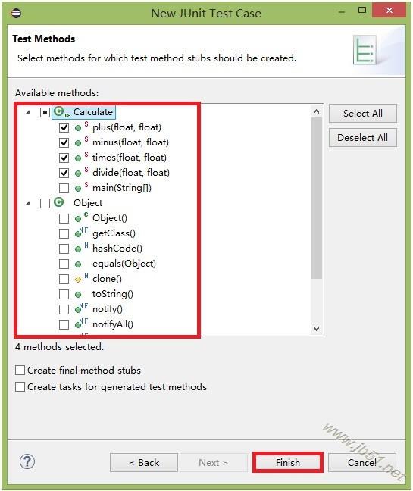Uncheck the plus(float, float) checkbox
This screenshot has height=491, width=413.
pos(64,127)
